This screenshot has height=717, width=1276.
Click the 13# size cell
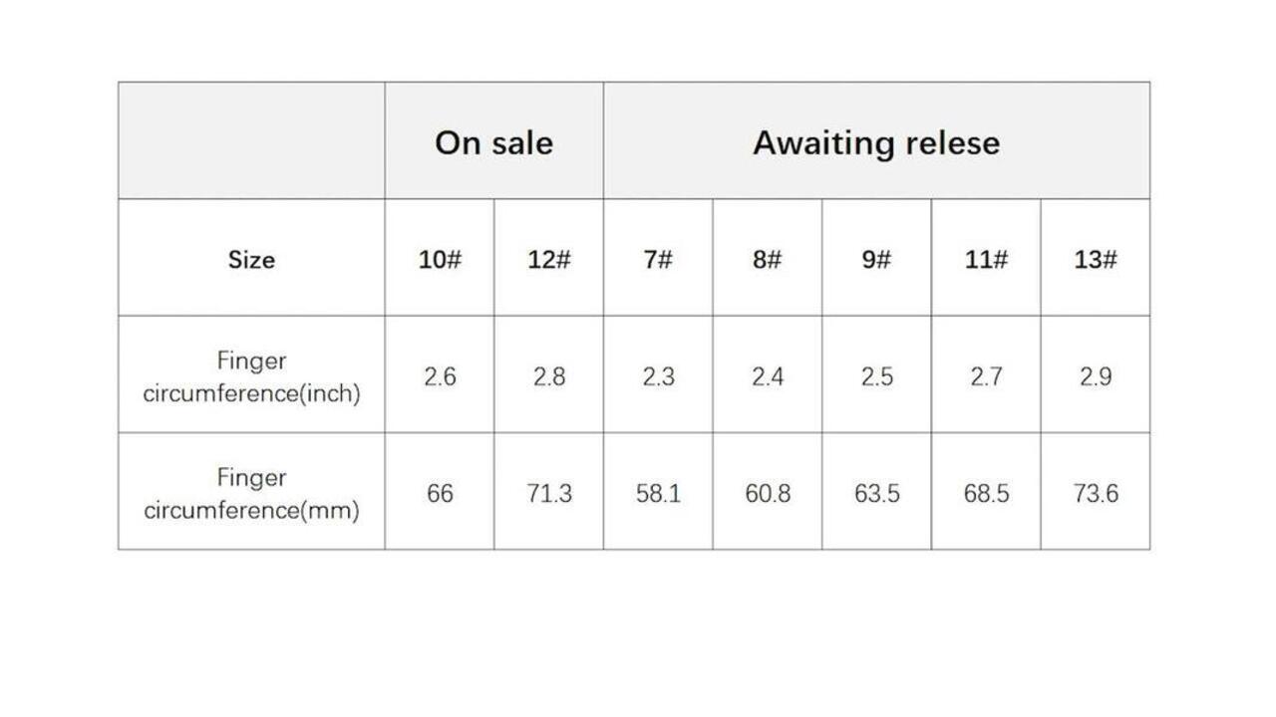pyautogui.click(x=1095, y=259)
